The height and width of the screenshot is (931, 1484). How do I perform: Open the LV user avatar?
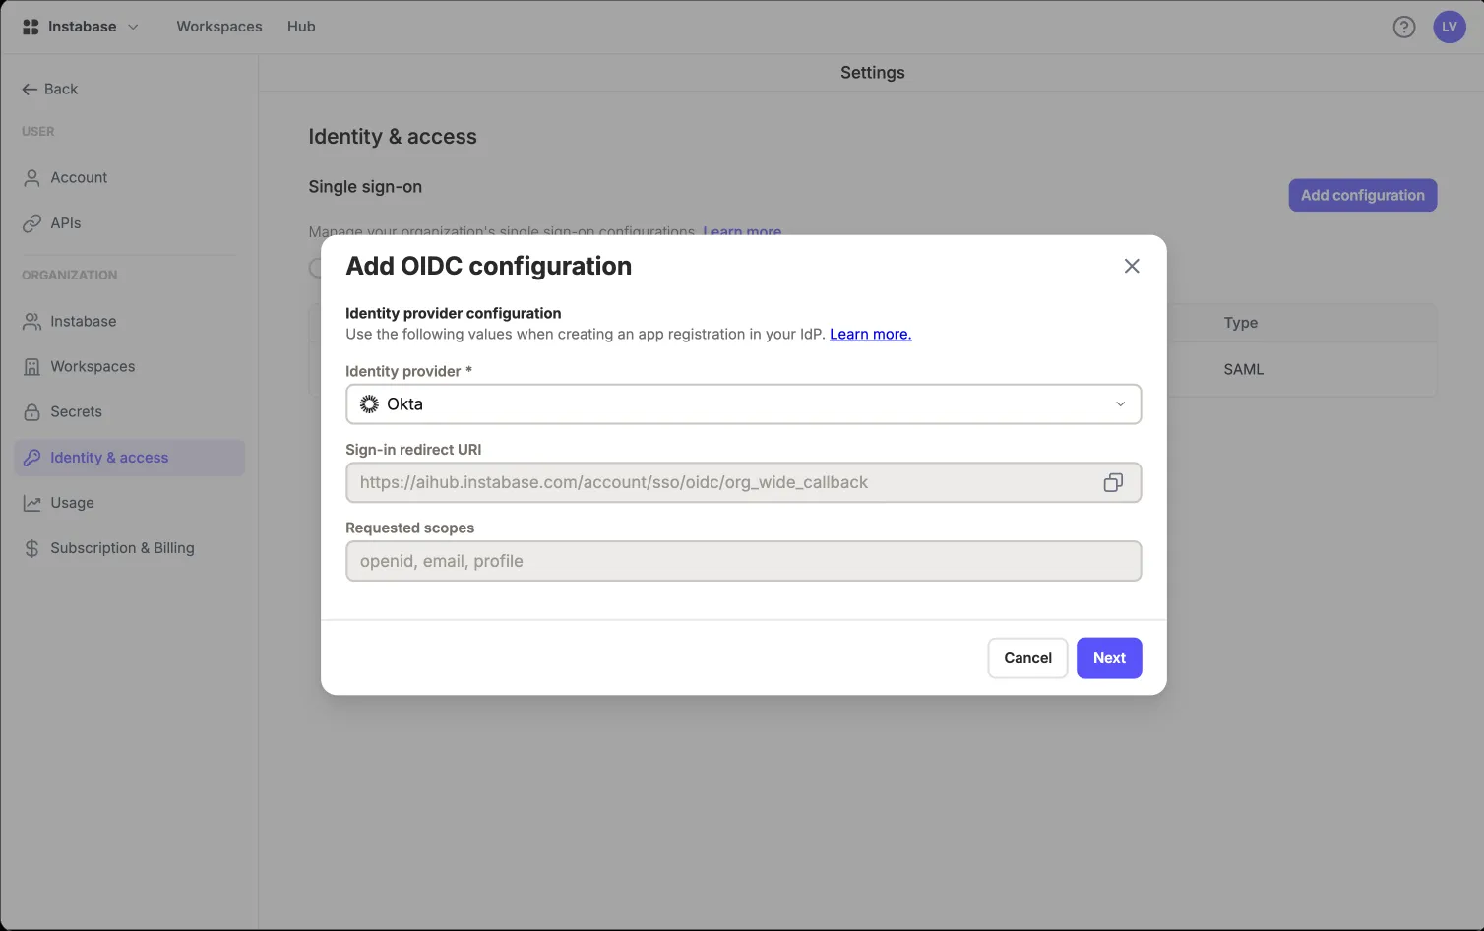(x=1450, y=27)
